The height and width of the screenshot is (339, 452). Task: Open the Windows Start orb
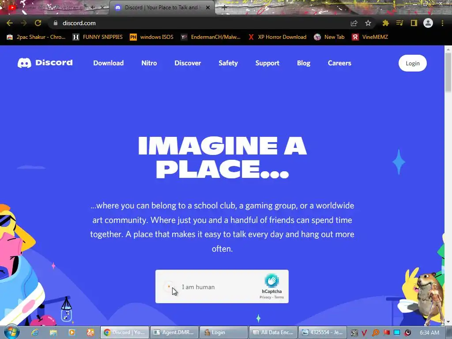(12, 332)
